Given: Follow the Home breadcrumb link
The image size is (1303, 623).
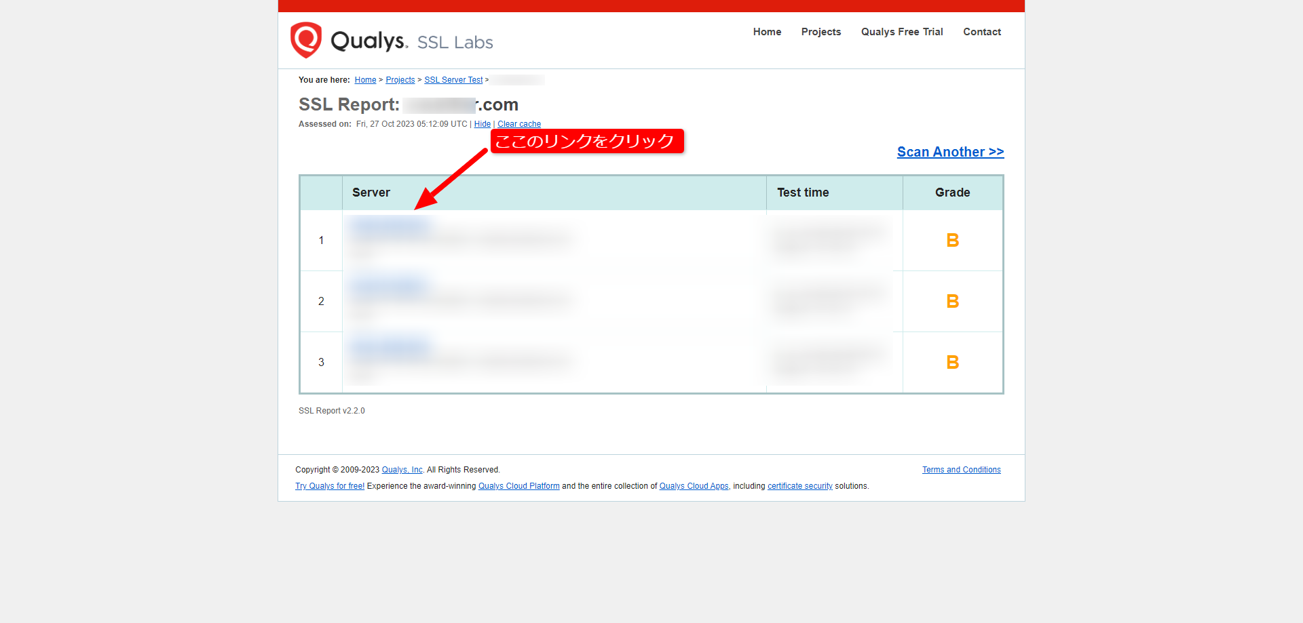Looking at the screenshot, I should pos(365,80).
